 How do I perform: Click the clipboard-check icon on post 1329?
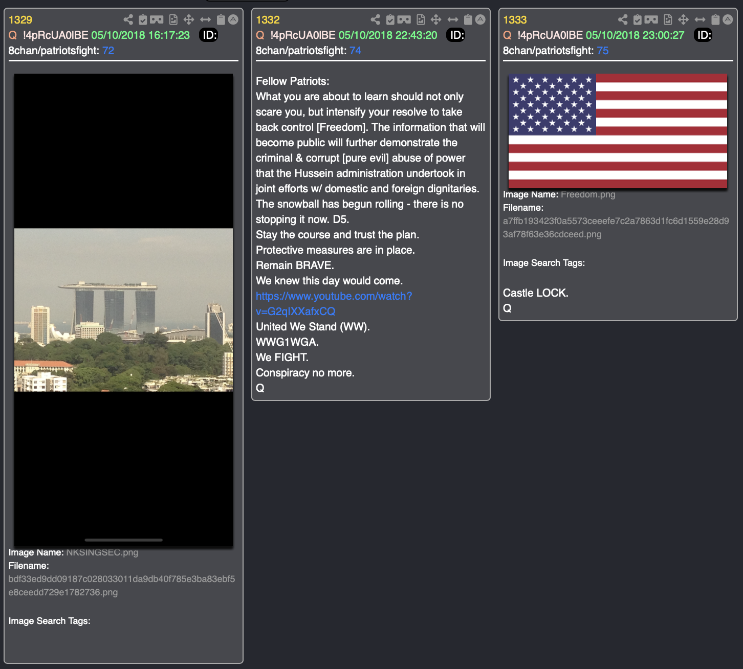143,19
